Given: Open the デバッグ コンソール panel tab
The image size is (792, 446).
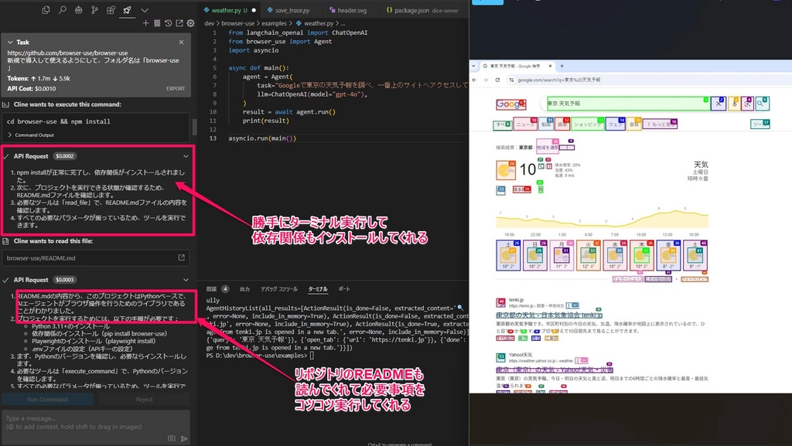Looking at the screenshot, I should pos(278,289).
